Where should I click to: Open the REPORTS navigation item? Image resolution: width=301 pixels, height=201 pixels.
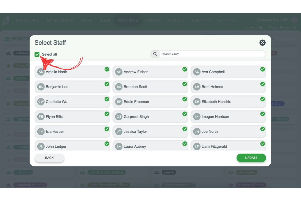[x=201, y=20]
